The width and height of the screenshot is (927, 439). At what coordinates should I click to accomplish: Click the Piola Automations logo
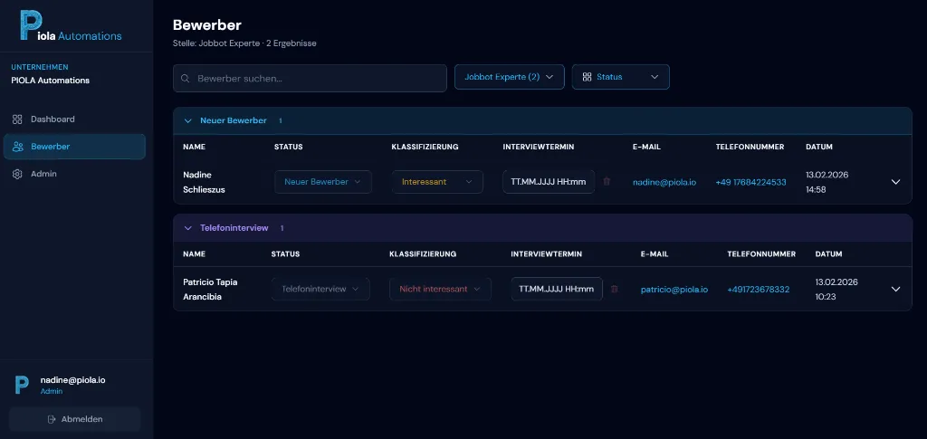[x=71, y=25]
